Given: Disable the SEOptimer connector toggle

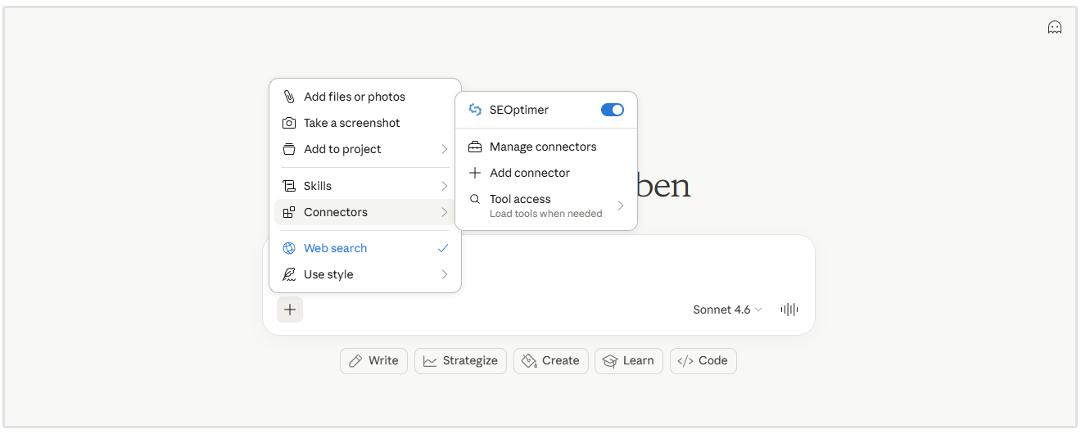Looking at the screenshot, I should [x=612, y=110].
